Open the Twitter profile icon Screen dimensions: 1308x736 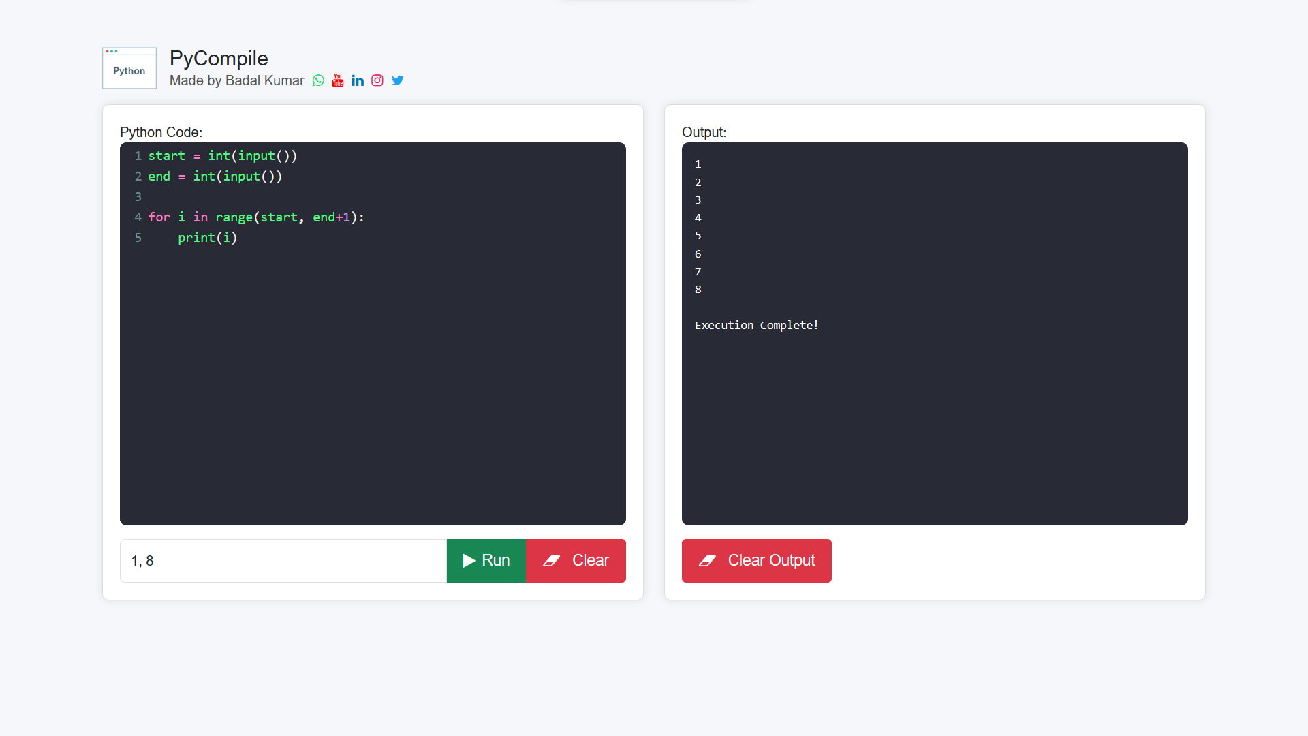398,80
